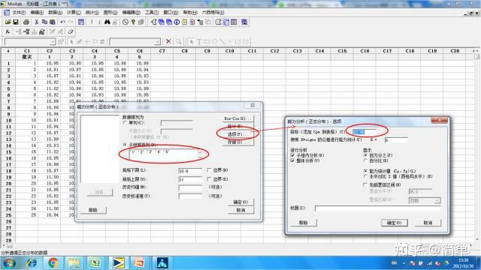
Task: Click the Print toolbar icon
Action: click(26, 22)
